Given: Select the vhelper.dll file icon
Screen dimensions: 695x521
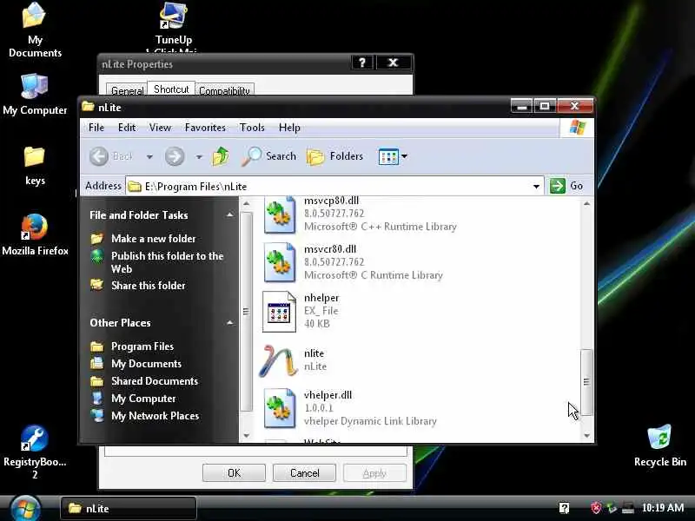Looking at the screenshot, I should (279, 408).
